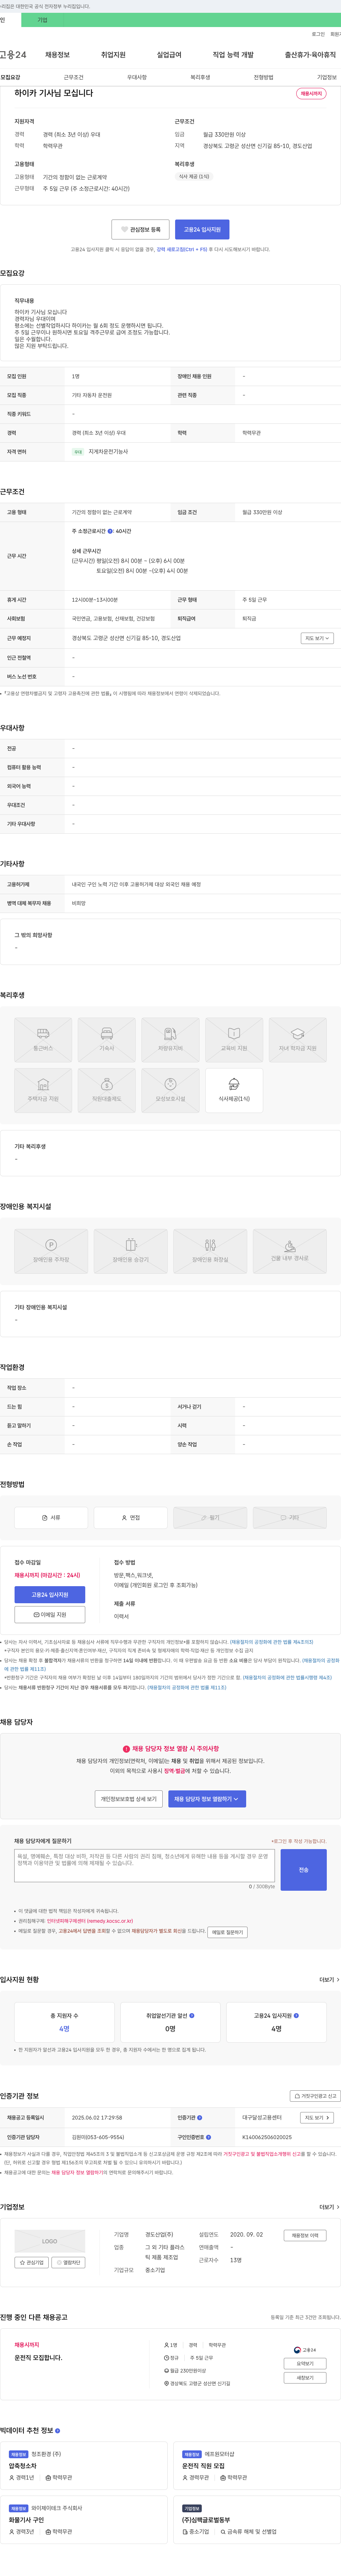Select the 서류 screening method box
Image resolution: width=341 pixels, height=2576 pixels.
click(x=51, y=1517)
